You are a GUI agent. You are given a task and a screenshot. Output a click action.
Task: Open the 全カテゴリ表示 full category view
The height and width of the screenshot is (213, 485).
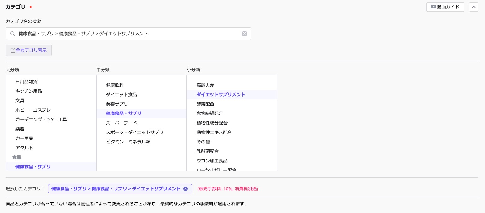pos(29,50)
